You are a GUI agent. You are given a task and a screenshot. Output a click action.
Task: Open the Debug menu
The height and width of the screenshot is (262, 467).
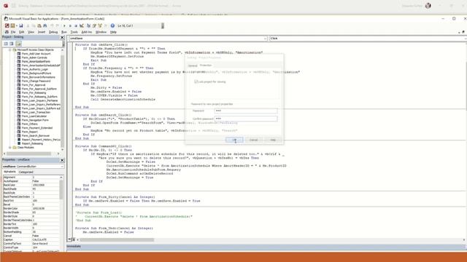coord(53,32)
